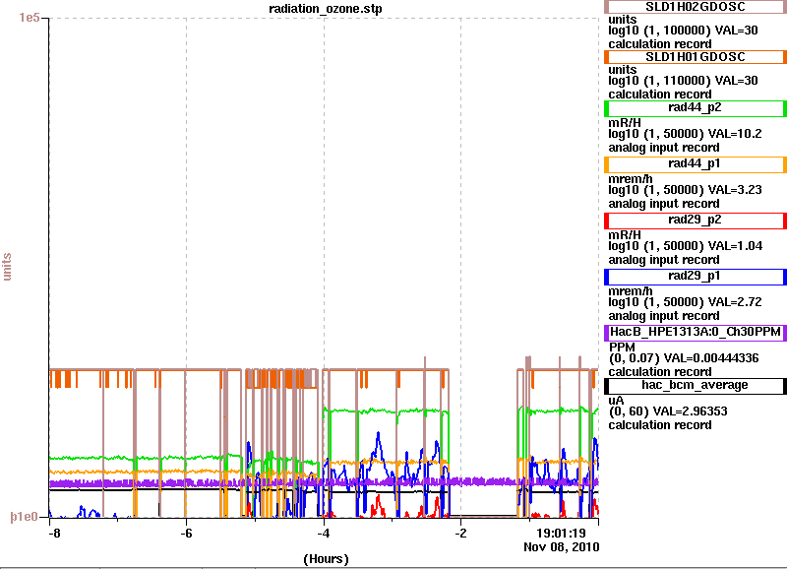Choose the hac_bcm_average legend box
This screenshot has height=569, width=787.
(696, 386)
